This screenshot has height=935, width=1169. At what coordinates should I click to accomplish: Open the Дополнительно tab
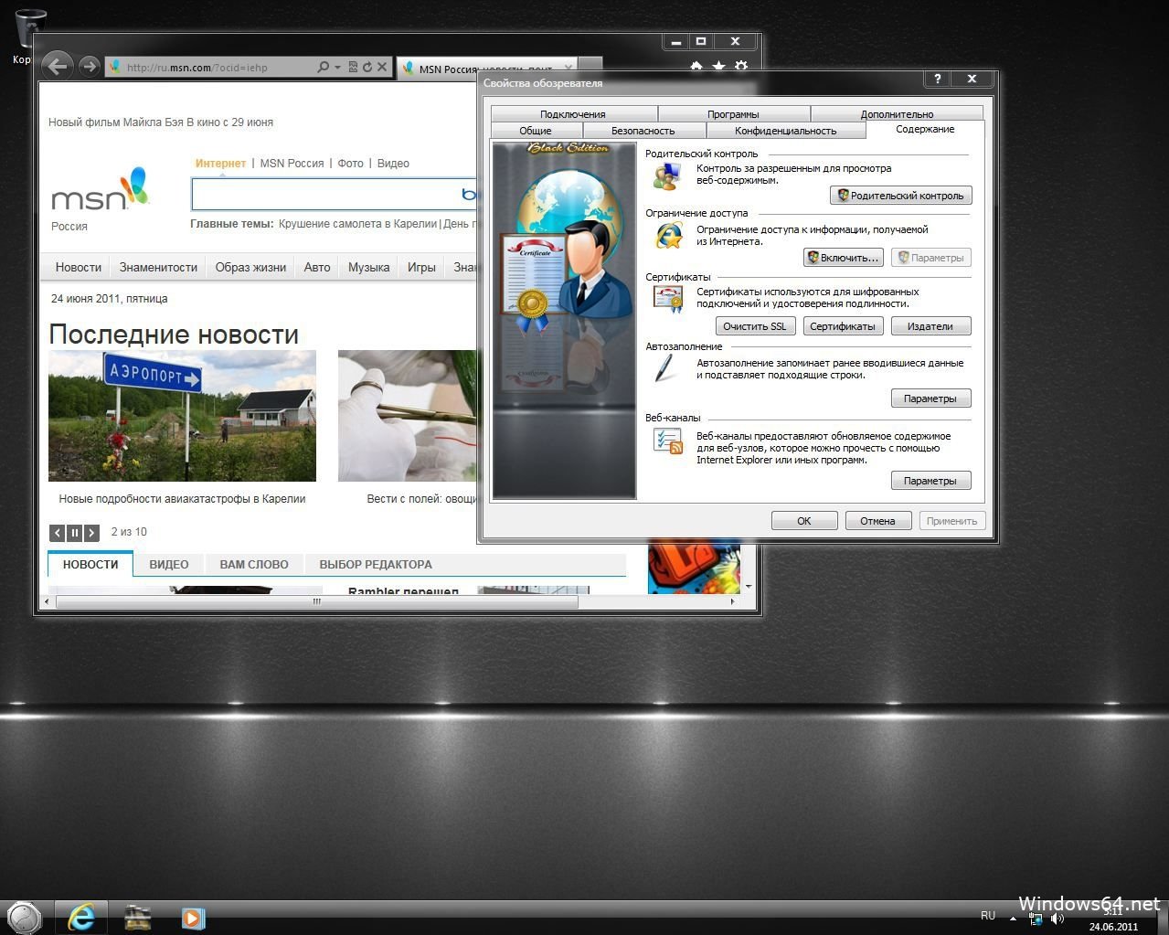(x=897, y=114)
